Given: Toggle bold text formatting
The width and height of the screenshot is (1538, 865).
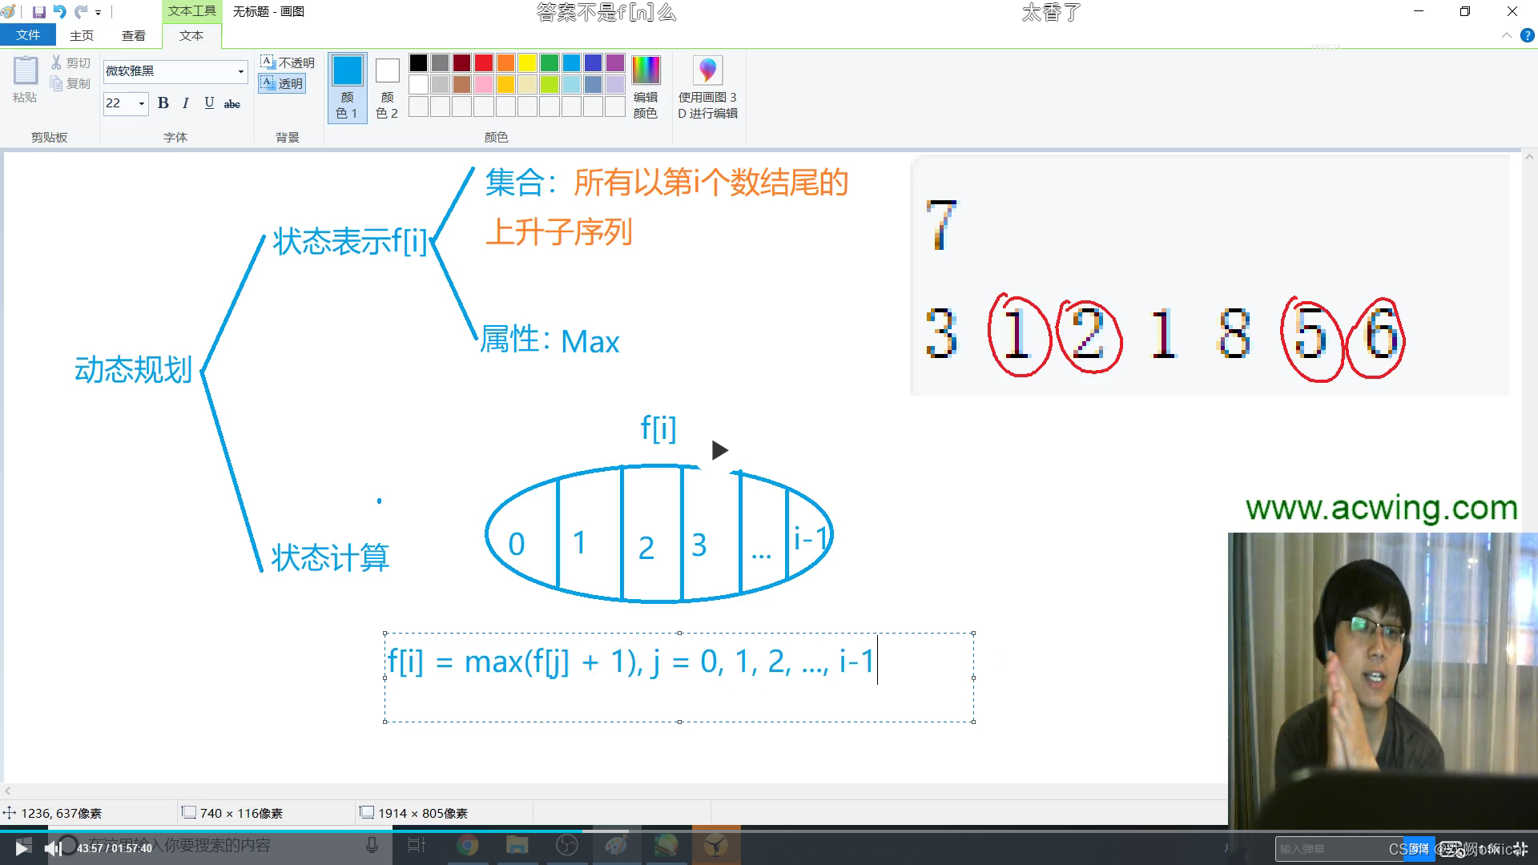Looking at the screenshot, I should click(163, 103).
